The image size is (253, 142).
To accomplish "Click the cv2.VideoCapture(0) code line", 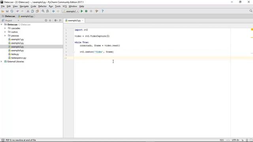I will point(92,36).
